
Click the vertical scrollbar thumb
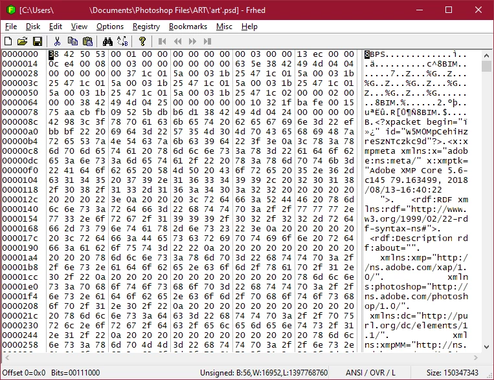pos(486,67)
